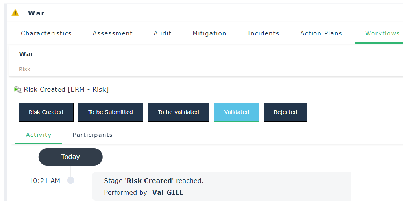This screenshot has width=405, height=201.
Task: Click the Workflows tab
Action: pos(382,33)
